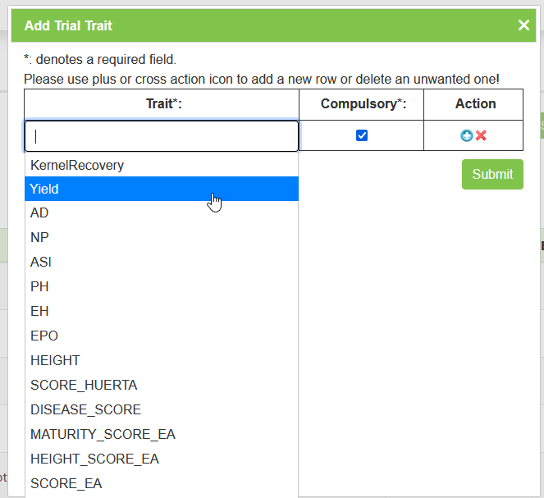The width and height of the screenshot is (544, 498).
Task: Choose SCORE_HUERTA trait option
Action: tap(84, 385)
